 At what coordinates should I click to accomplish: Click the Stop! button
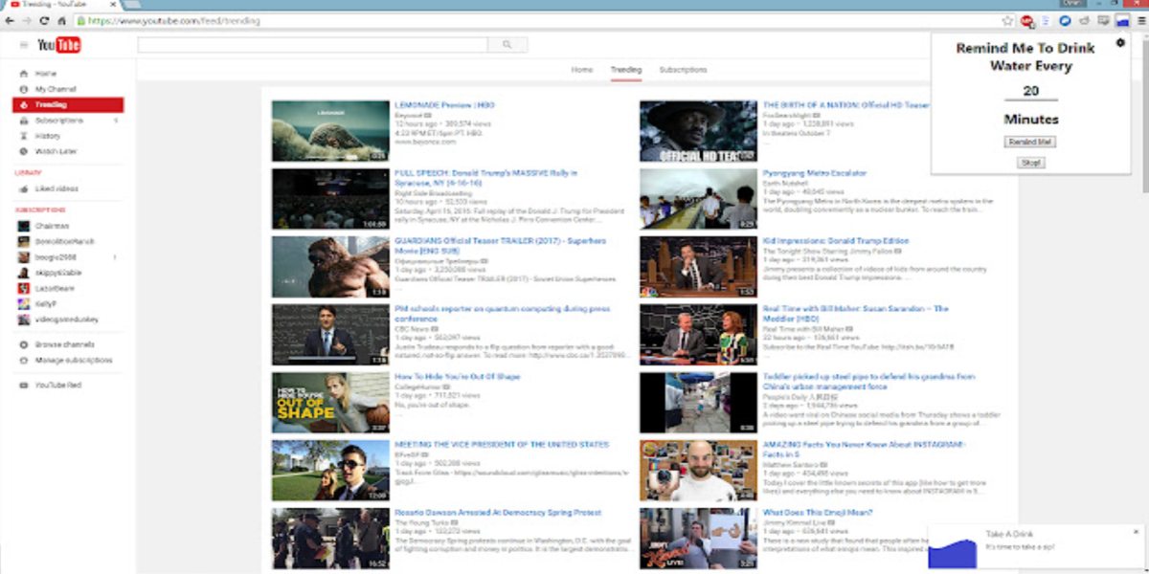click(x=1030, y=163)
